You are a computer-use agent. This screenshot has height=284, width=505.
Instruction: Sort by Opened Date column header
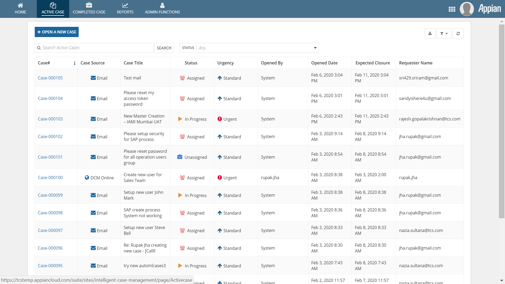click(324, 63)
